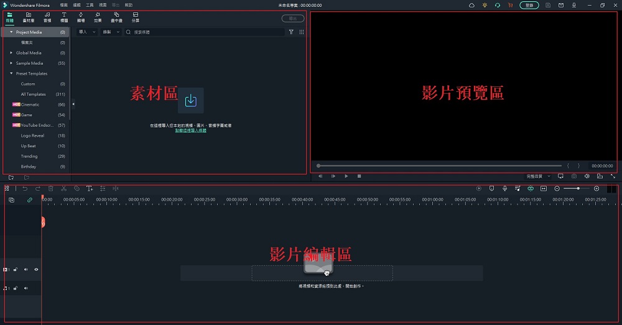Stop the preview playback
Image resolution: width=622 pixels, height=325 pixels.
coord(359,176)
